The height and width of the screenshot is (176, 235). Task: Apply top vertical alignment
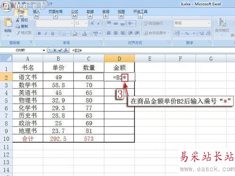pos(109,23)
